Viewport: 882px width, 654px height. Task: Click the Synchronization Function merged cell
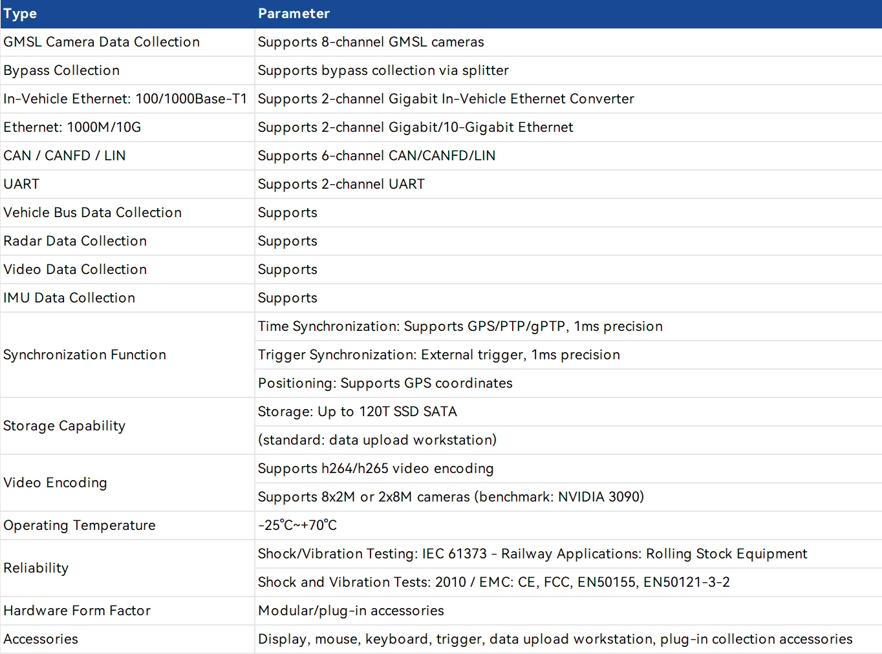pyautogui.click(x=85, y=355)
